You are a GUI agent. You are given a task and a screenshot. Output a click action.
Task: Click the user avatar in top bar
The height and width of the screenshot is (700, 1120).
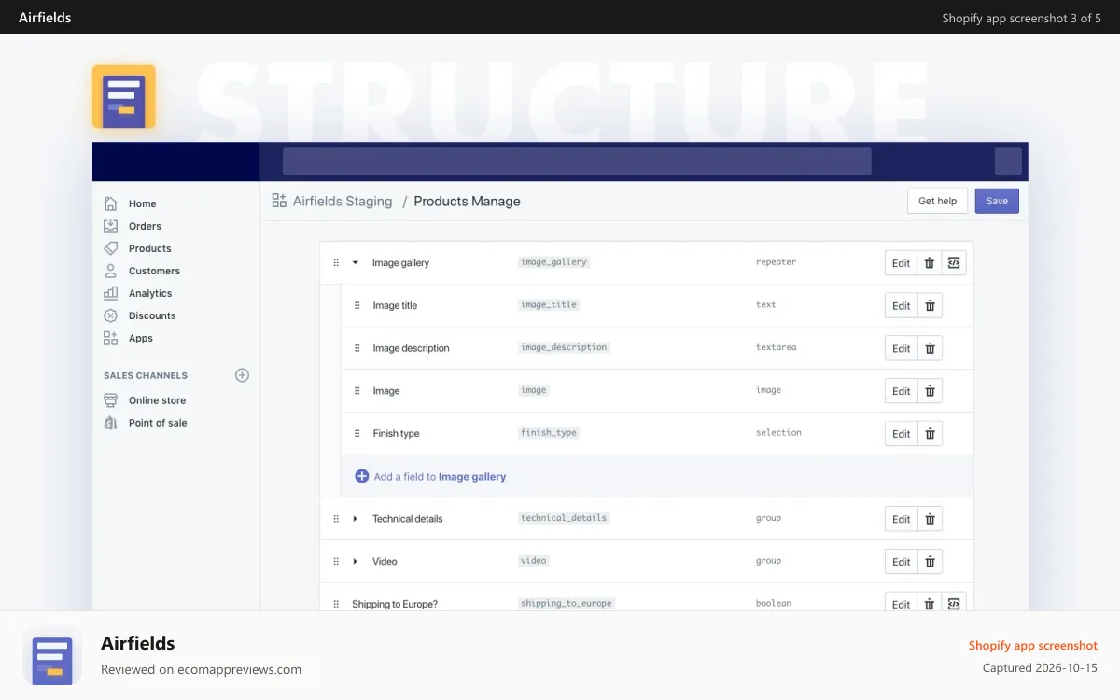point(1008,161)
